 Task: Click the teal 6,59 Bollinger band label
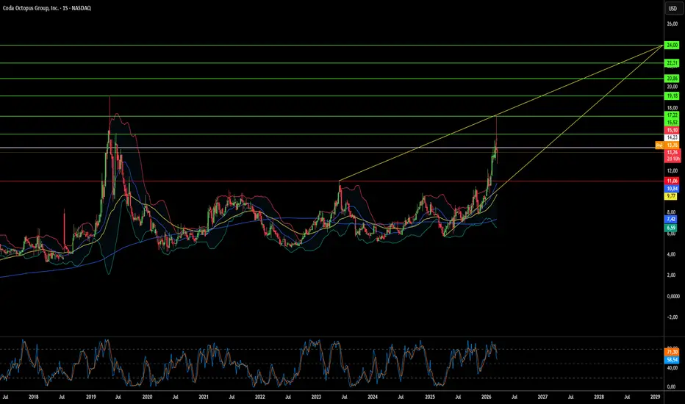[670, 228]
